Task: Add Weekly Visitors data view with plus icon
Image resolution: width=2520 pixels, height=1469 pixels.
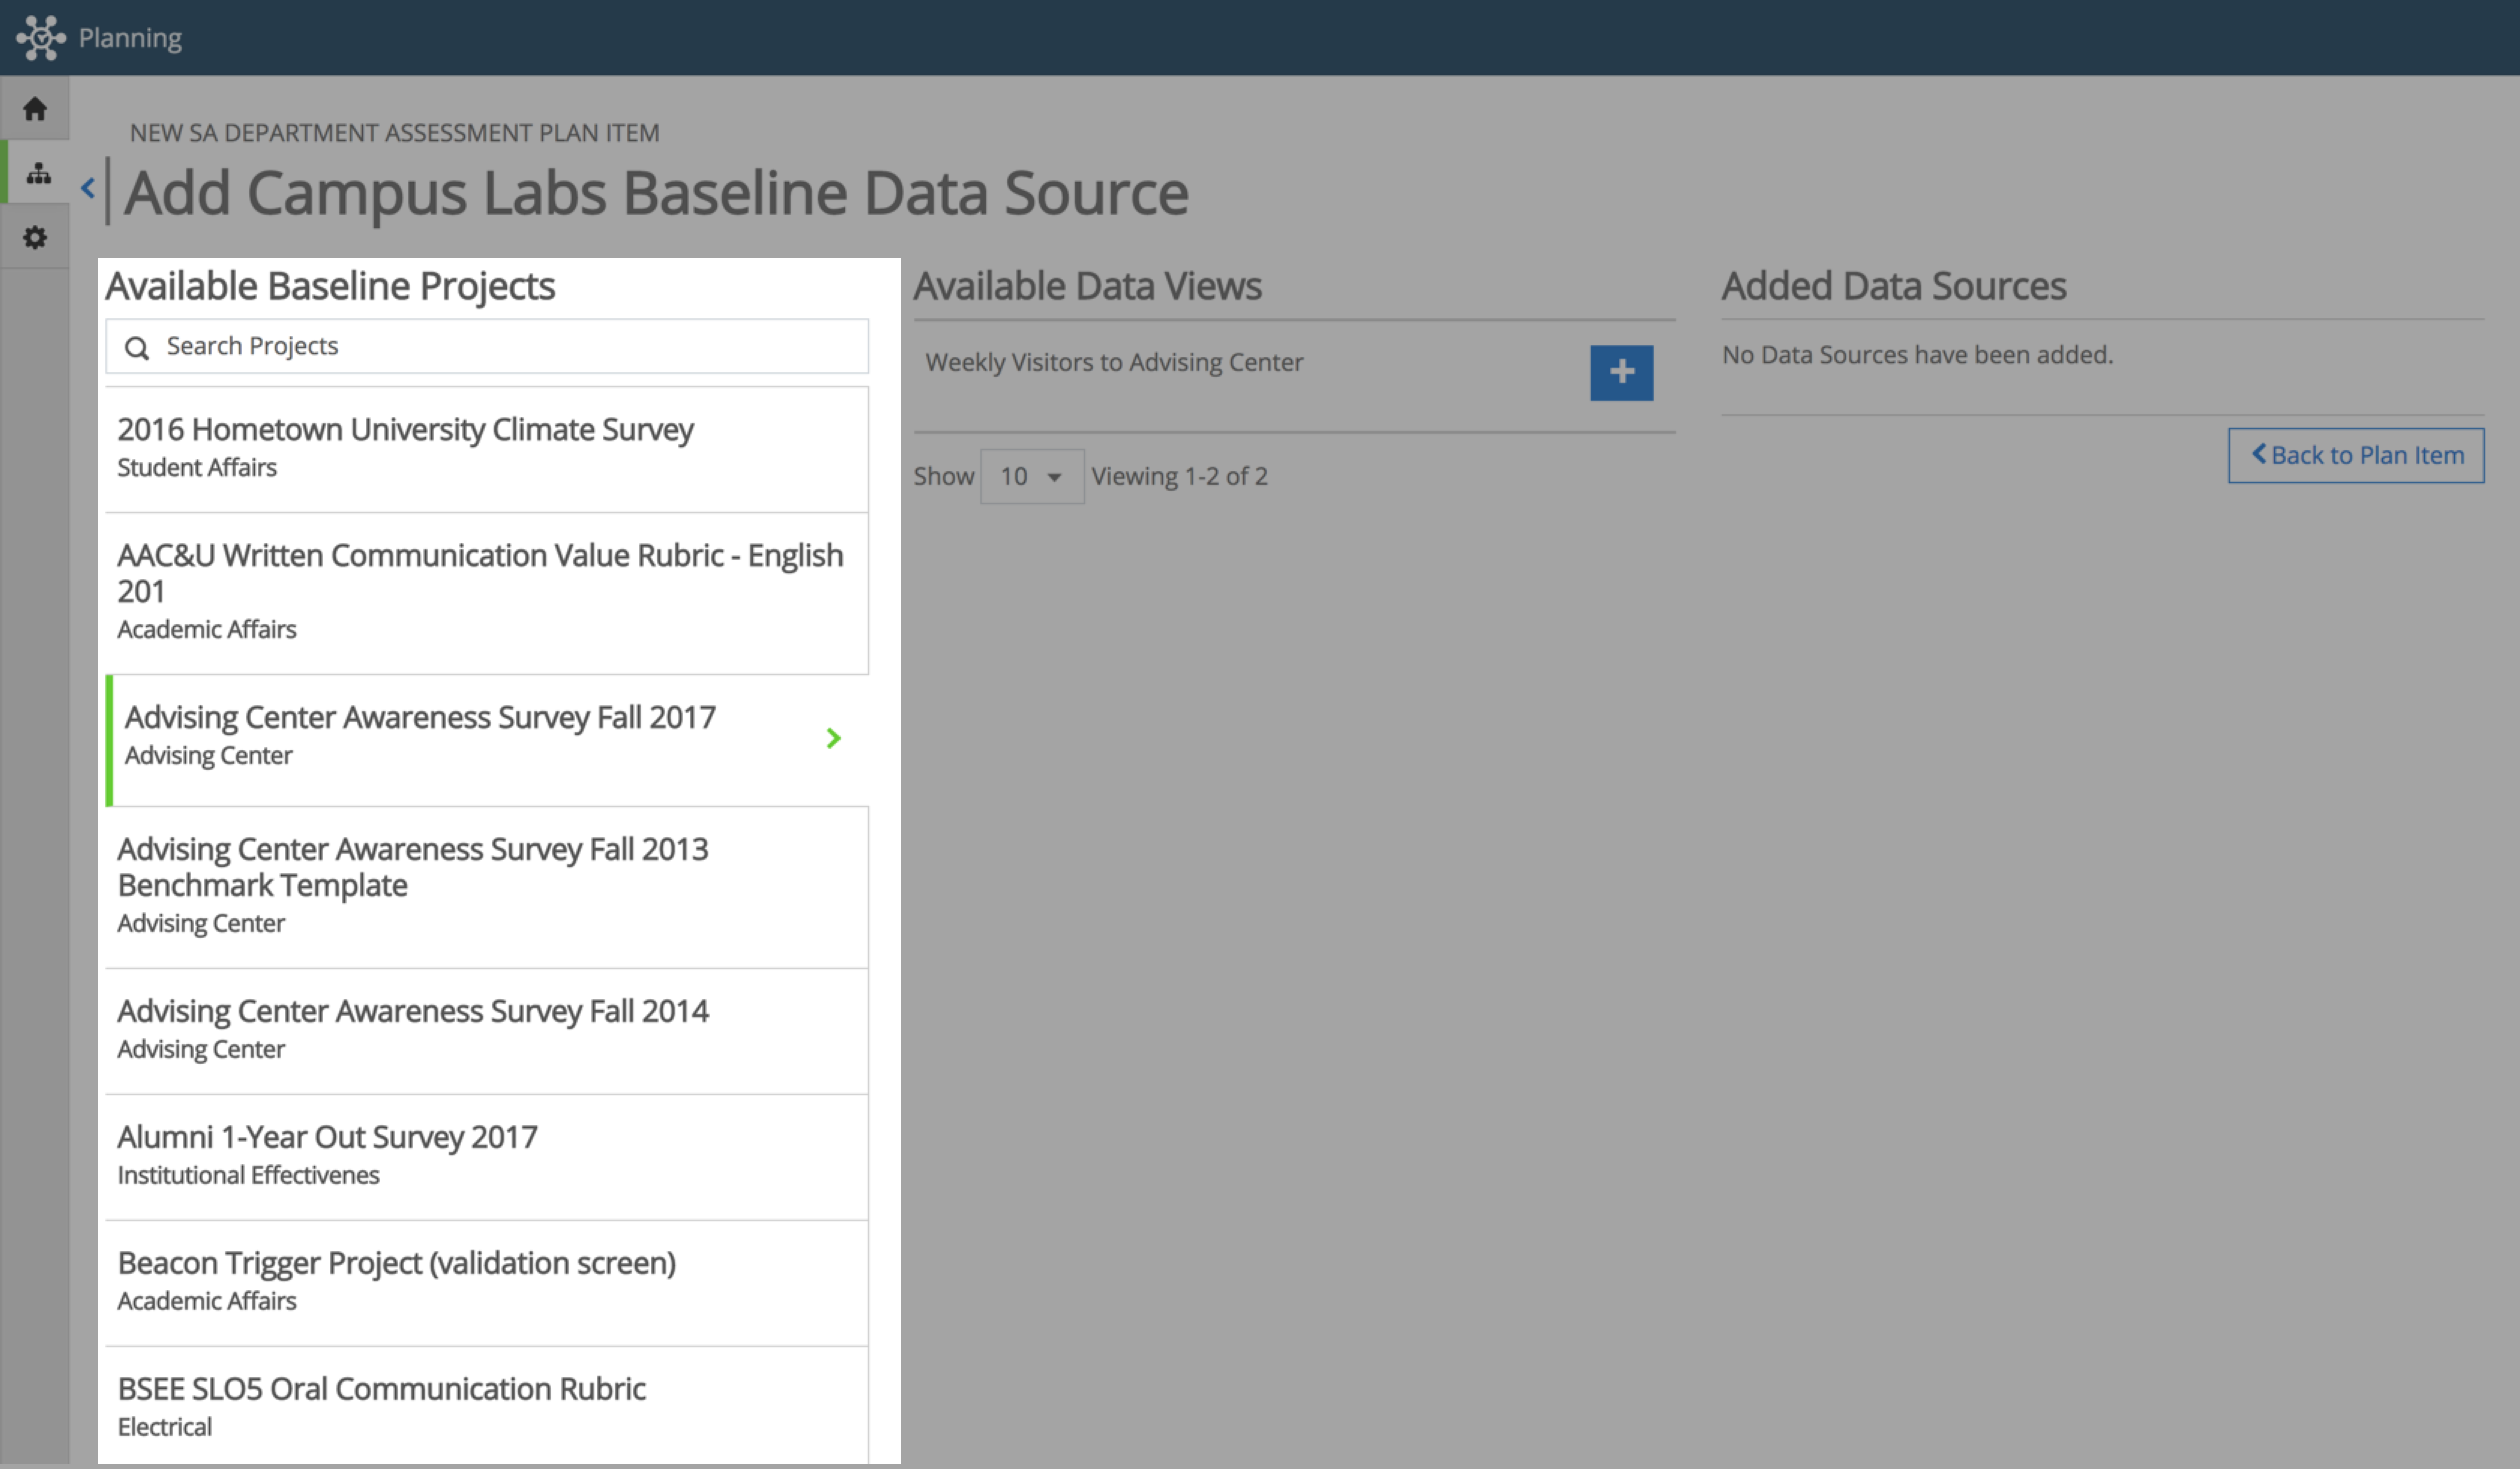Action: (x=1621, y=373)
